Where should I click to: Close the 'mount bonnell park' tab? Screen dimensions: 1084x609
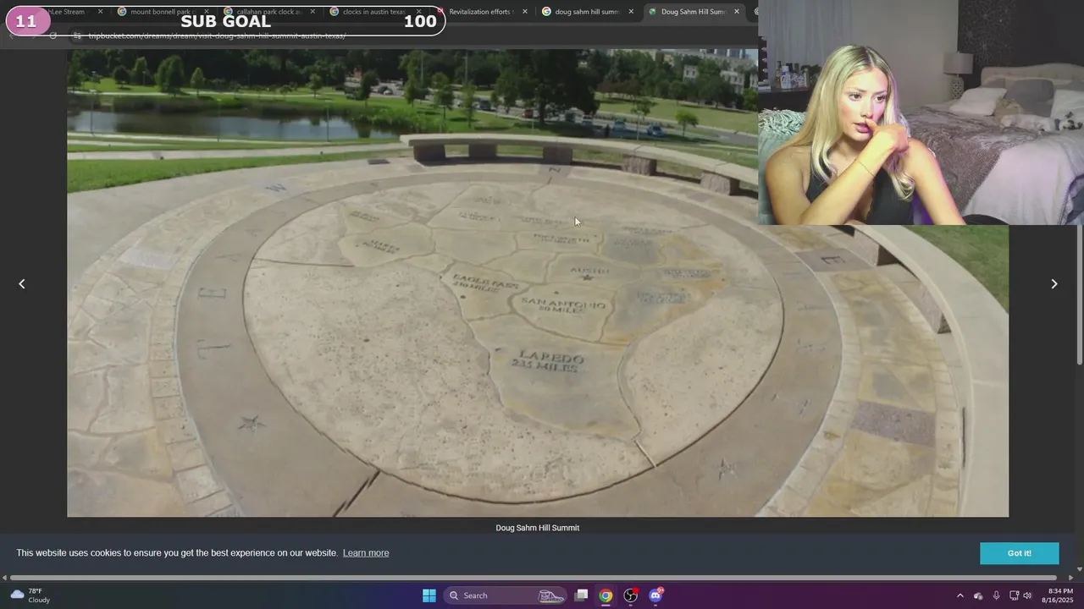pos(206,12)
